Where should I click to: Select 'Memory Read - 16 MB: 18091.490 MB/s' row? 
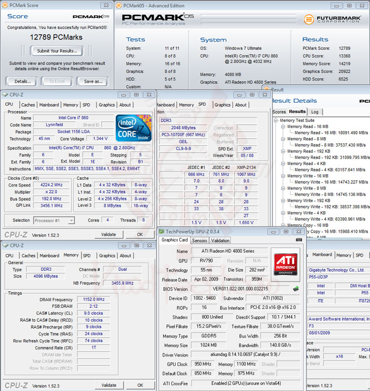(331, 133)
